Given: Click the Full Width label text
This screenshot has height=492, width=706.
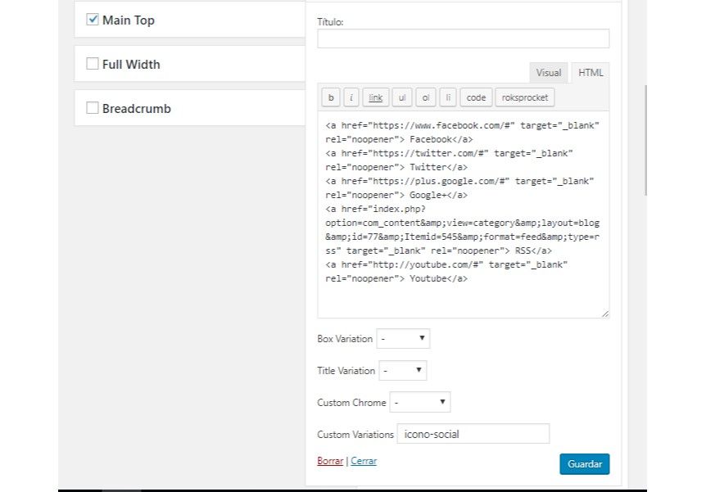Looking at the screenshot, I should (x=131, y=65).
